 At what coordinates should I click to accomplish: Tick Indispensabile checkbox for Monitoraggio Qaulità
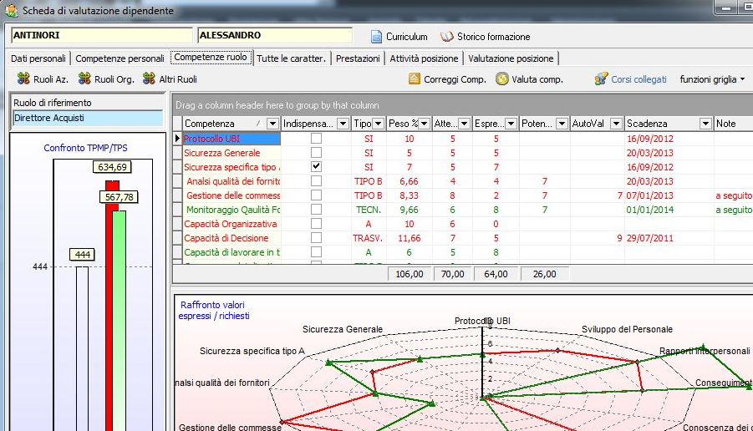pyautogui.click(x=316, y=210)
